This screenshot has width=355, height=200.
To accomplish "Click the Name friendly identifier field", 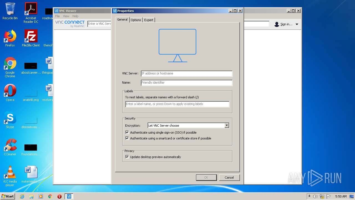I will (186, 83).
